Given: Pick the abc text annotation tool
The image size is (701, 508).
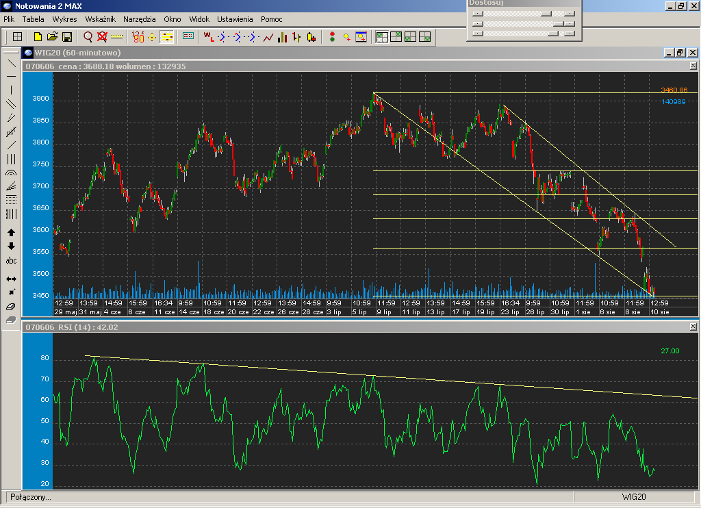Looking at the screenshot, I should (11, 261).
